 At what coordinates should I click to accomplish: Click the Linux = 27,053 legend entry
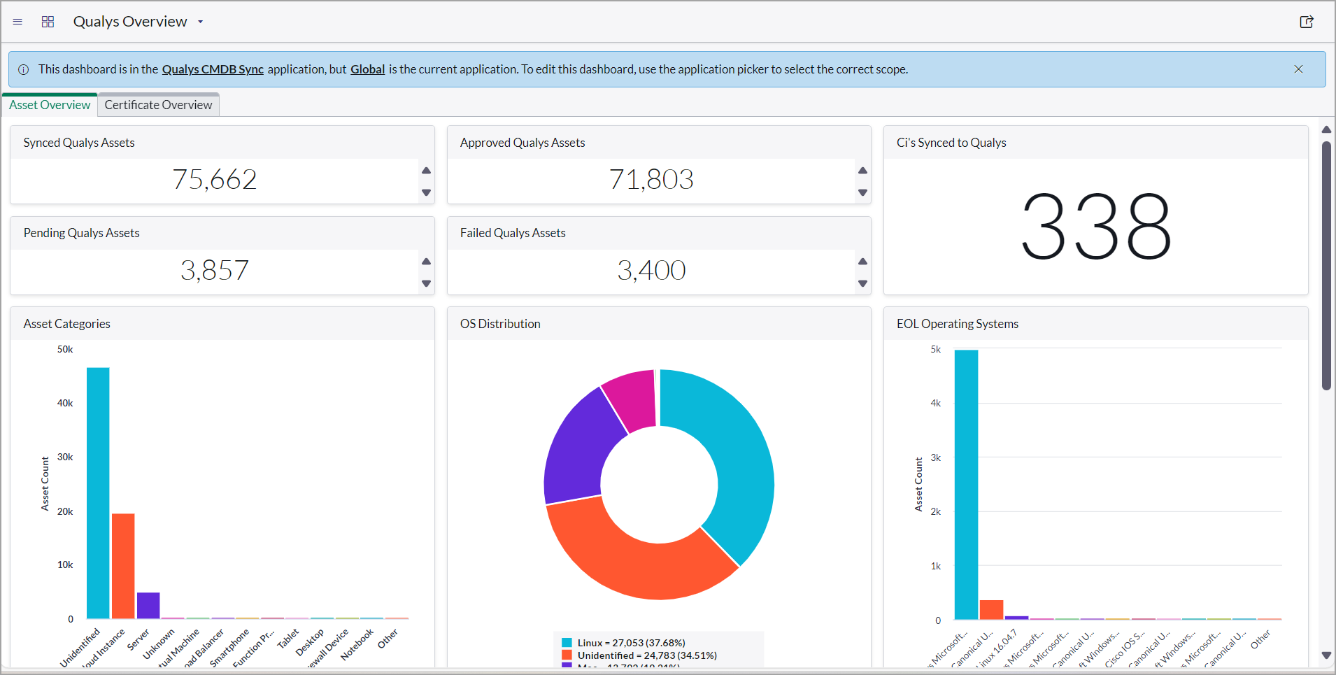(x=632, y=643)
